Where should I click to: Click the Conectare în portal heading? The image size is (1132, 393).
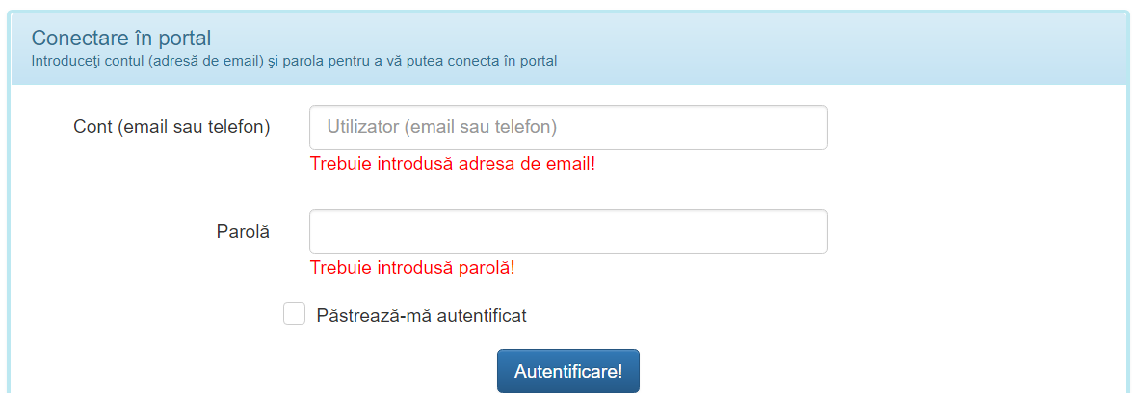(x=121, y=39)
